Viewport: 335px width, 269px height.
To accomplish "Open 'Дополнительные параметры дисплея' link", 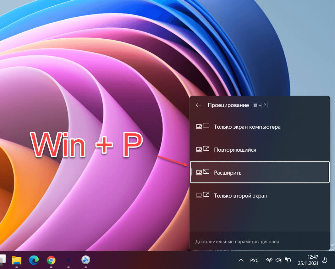I will coord(237,242).
